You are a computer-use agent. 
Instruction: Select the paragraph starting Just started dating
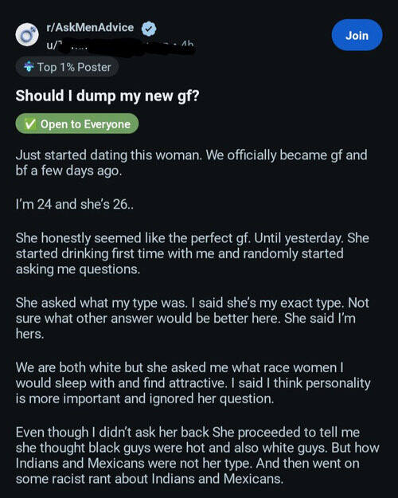tap(191, 163)
